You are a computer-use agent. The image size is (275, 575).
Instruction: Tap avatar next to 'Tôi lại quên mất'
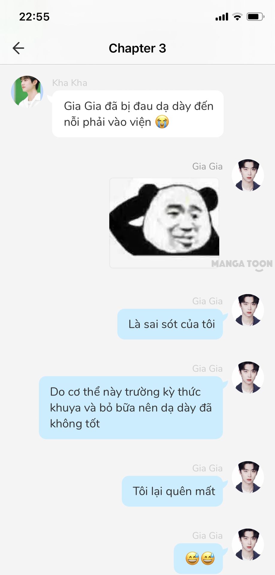(x=248, y=477)
